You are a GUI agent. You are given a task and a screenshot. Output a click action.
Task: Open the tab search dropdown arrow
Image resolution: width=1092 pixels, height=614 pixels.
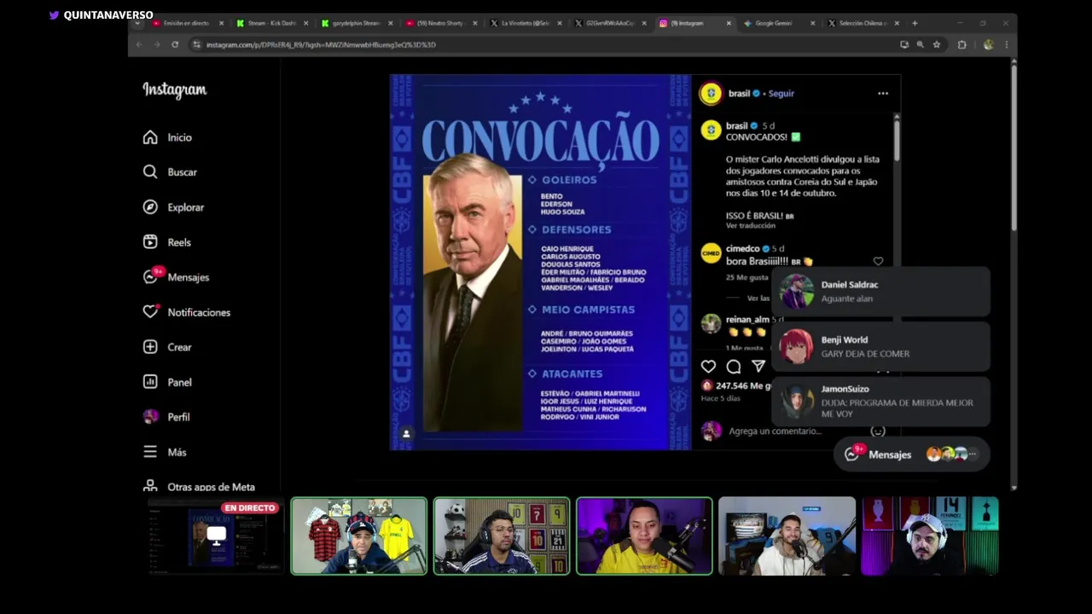click(137, 23)
